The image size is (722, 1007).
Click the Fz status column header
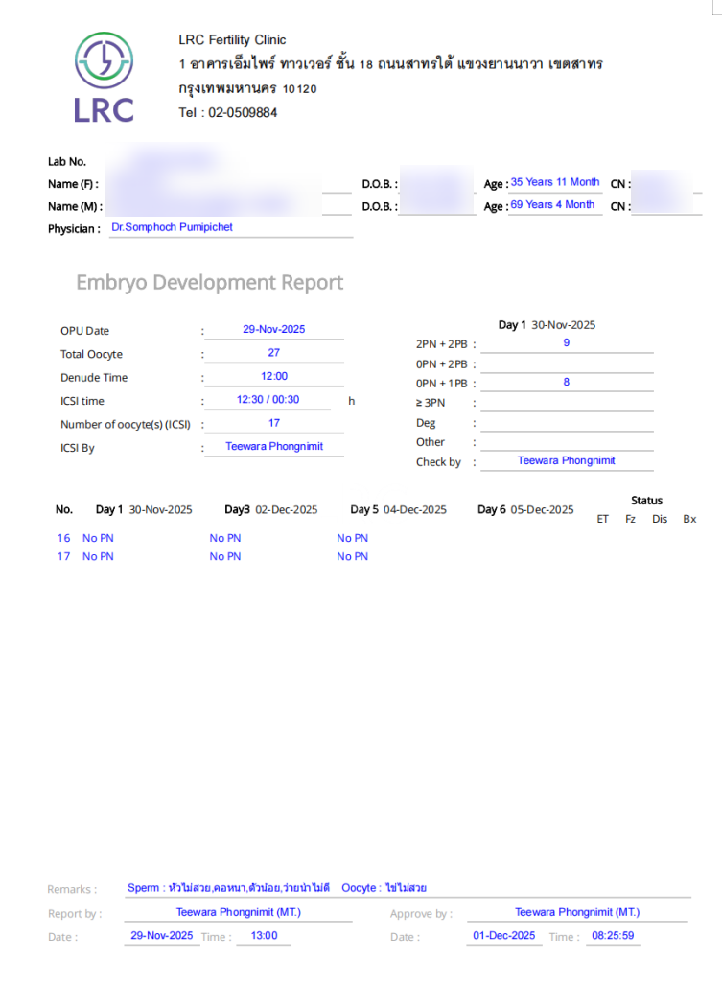tap(630, 519)
